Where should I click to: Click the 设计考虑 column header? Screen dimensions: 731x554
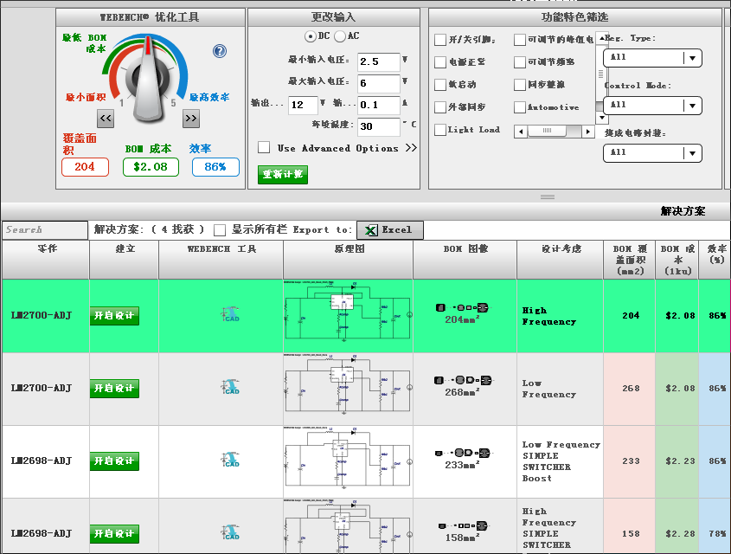(561, 260)
